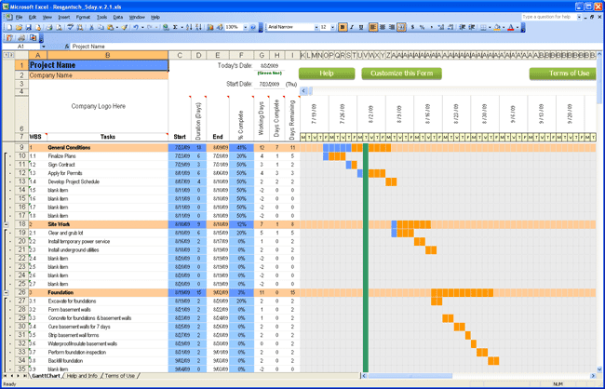
Task: Open the Font Color dropdown arrow
Action: click(518, 27)
